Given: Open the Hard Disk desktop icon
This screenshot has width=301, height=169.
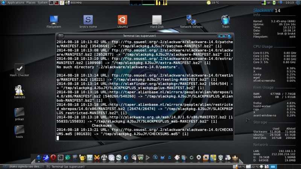Looking at the screenshot, I should (x=157, y=22).
